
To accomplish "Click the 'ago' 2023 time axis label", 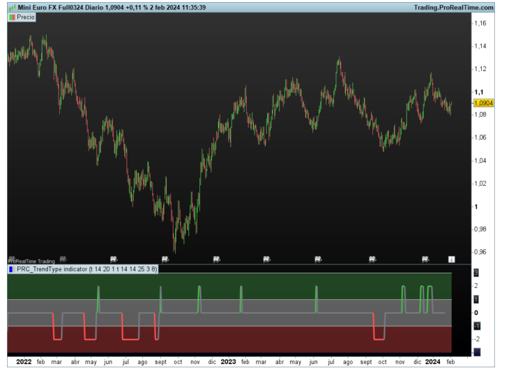I will click(348, 362).
